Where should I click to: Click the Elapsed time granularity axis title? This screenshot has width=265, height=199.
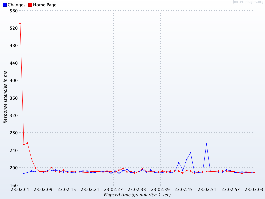tap(137, 195)
